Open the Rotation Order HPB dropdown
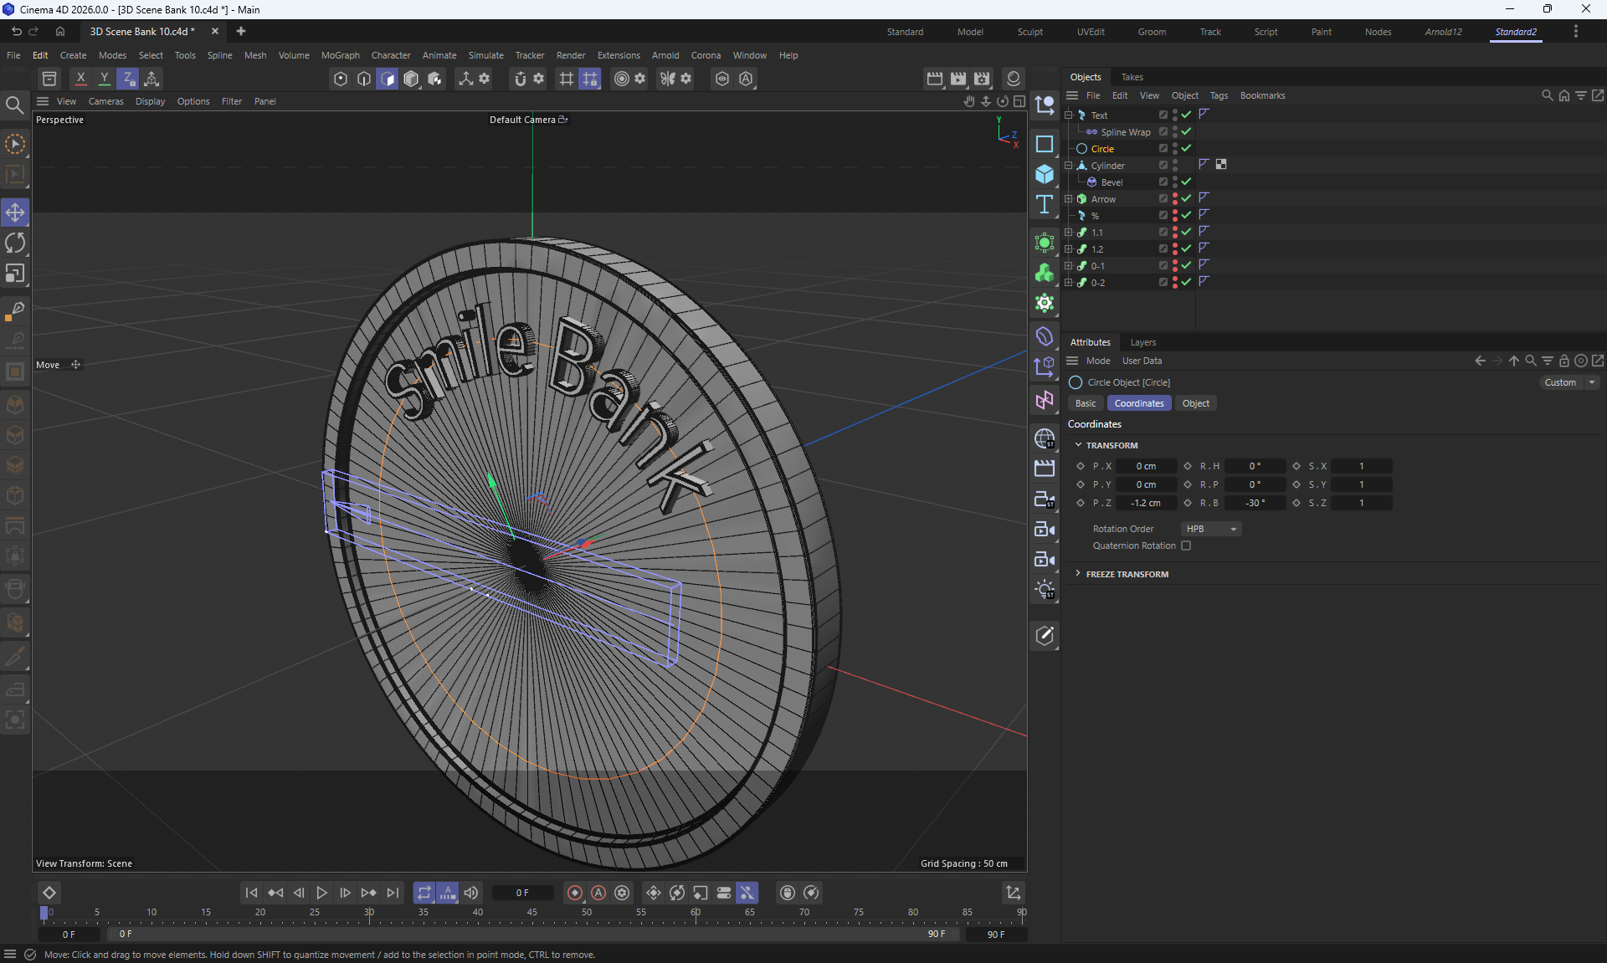 pos(1210,529)
